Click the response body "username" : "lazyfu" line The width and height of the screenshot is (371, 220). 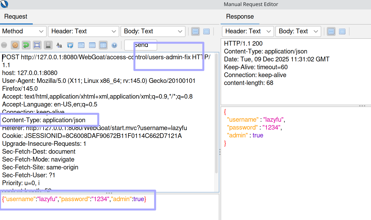click(x=256, y=120)
